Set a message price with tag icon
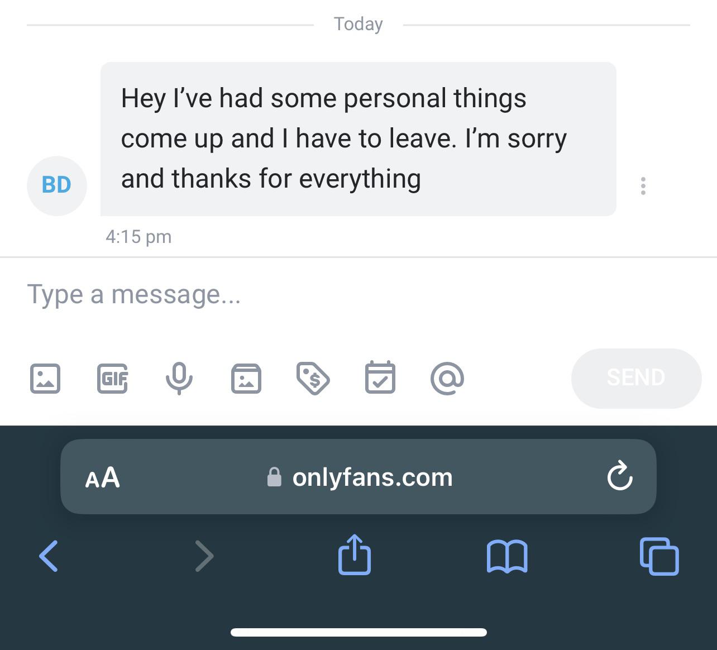The image size is (717, 650). [313, 378]
